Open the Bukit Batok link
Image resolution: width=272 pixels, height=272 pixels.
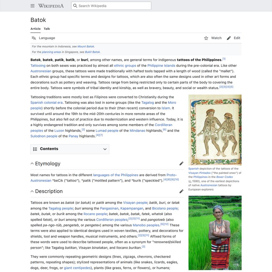coord(92,52)
